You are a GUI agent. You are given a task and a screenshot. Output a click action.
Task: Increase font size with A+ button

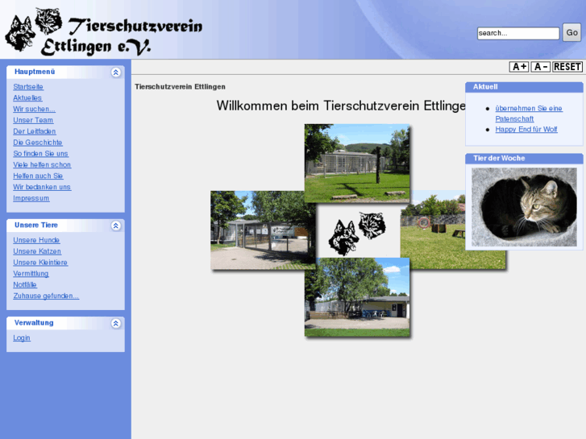pyautogui.click(x=519, y=67)
